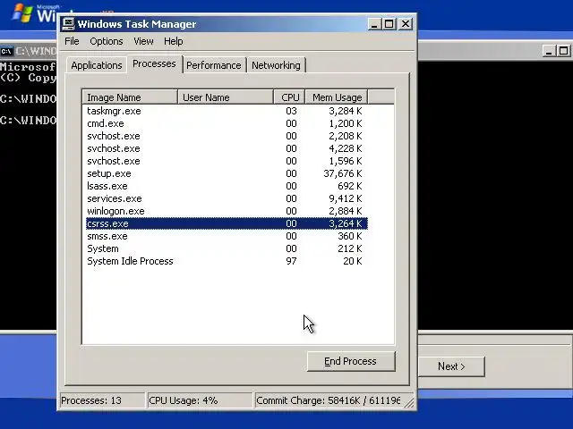This screenshot has height=429, width=573.
Task: Select svchost.exe using 2,208 K
Action: pyautogui.click(x=227, y=136)
